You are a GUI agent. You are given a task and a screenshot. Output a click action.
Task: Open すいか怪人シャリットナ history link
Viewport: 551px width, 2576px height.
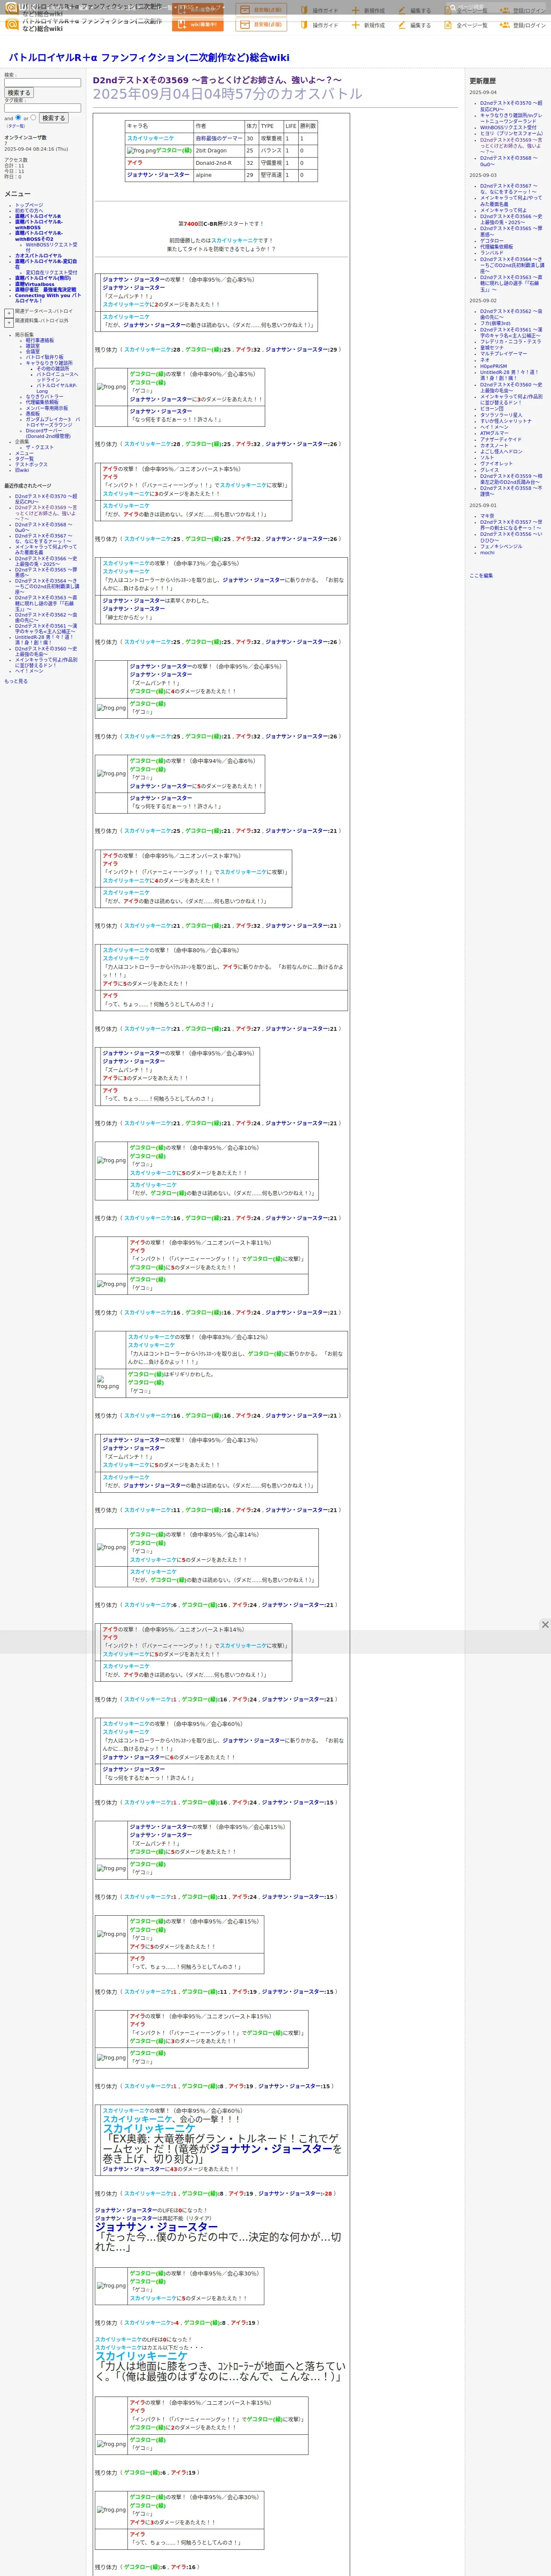click(506, 421)
